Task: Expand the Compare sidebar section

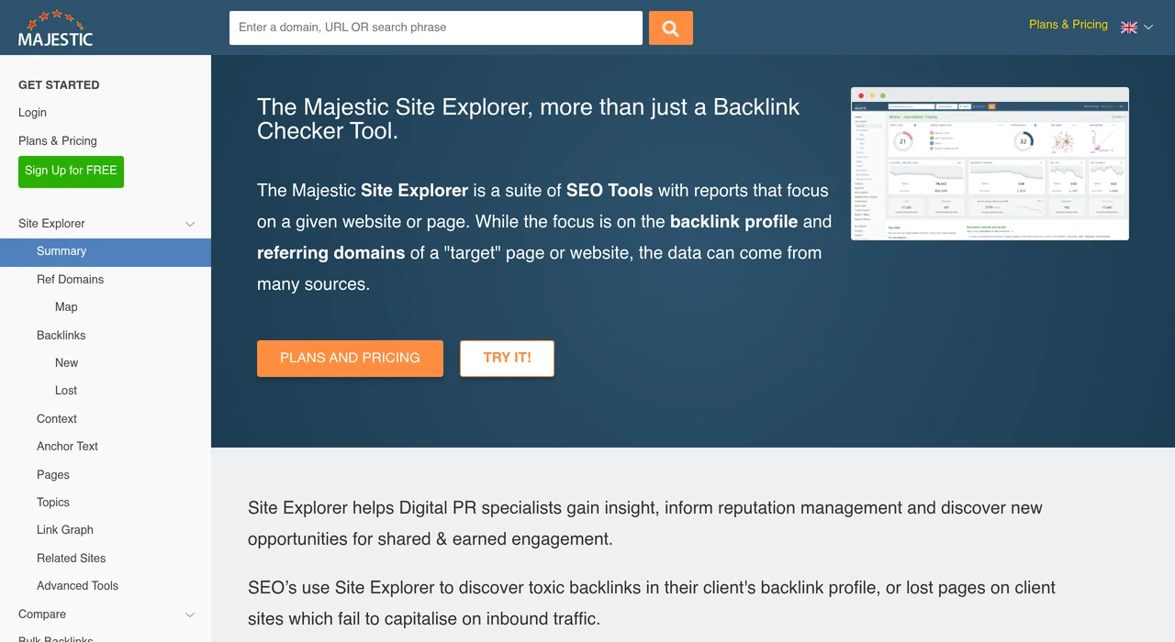Action: (190, 614)
